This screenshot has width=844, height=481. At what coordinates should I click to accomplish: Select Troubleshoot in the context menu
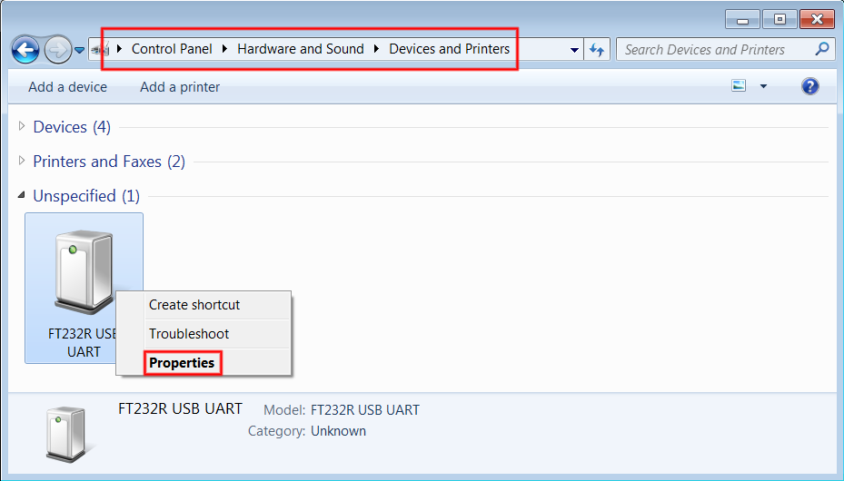coord(189,334)
